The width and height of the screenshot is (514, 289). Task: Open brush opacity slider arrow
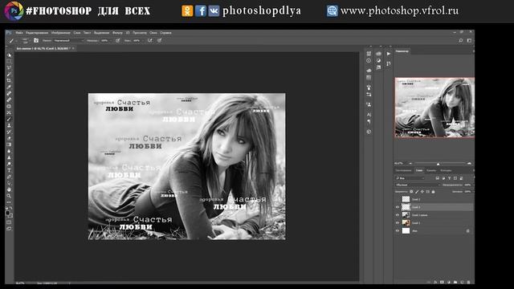(112, 40)
